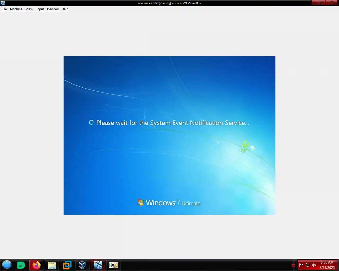
Task: Open the VirtualBox Manager cube icon
Action: coord(82,265)
